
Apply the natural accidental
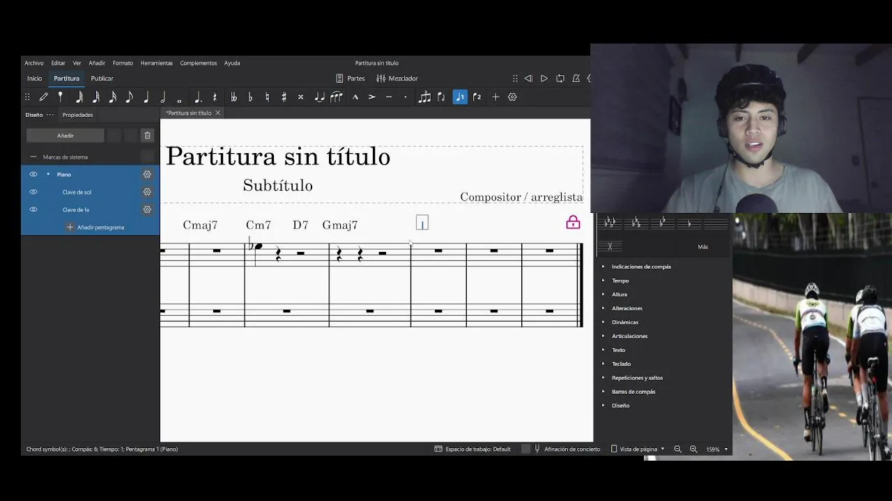pos(267,97)
